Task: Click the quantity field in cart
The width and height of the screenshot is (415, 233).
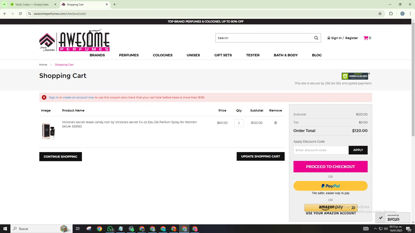Action: click(x=239, y=123)
